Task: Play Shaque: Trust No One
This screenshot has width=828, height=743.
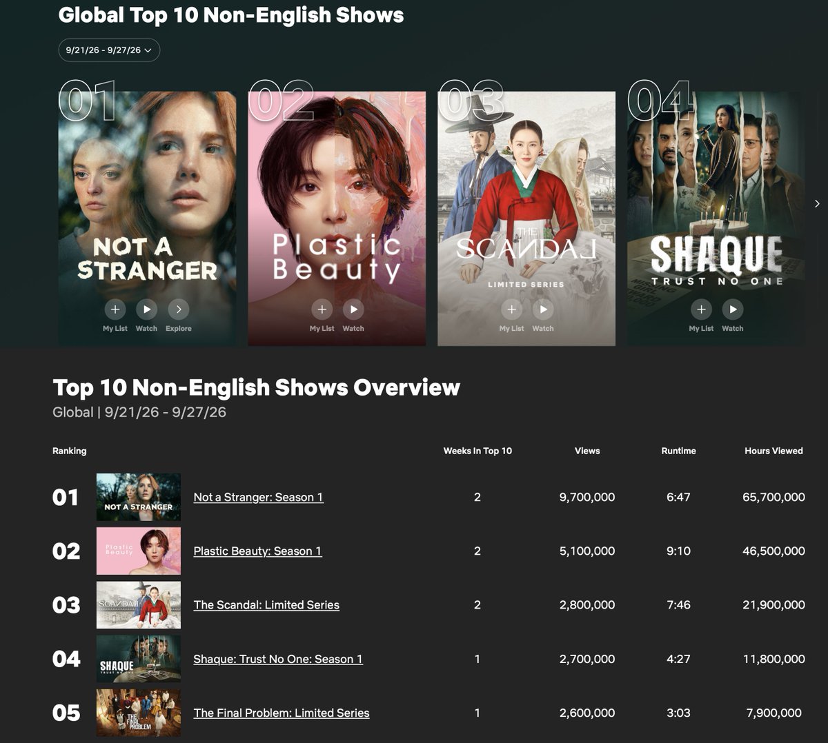Action: tap(733, 309)
